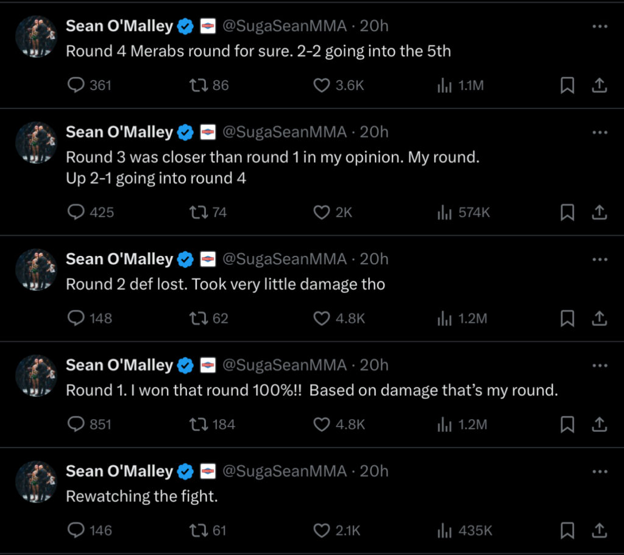Bookmark the Rewatching the fight tweet
Image resolution: width=624 pixels, height=555 pixels.
[x=567, y=531]
